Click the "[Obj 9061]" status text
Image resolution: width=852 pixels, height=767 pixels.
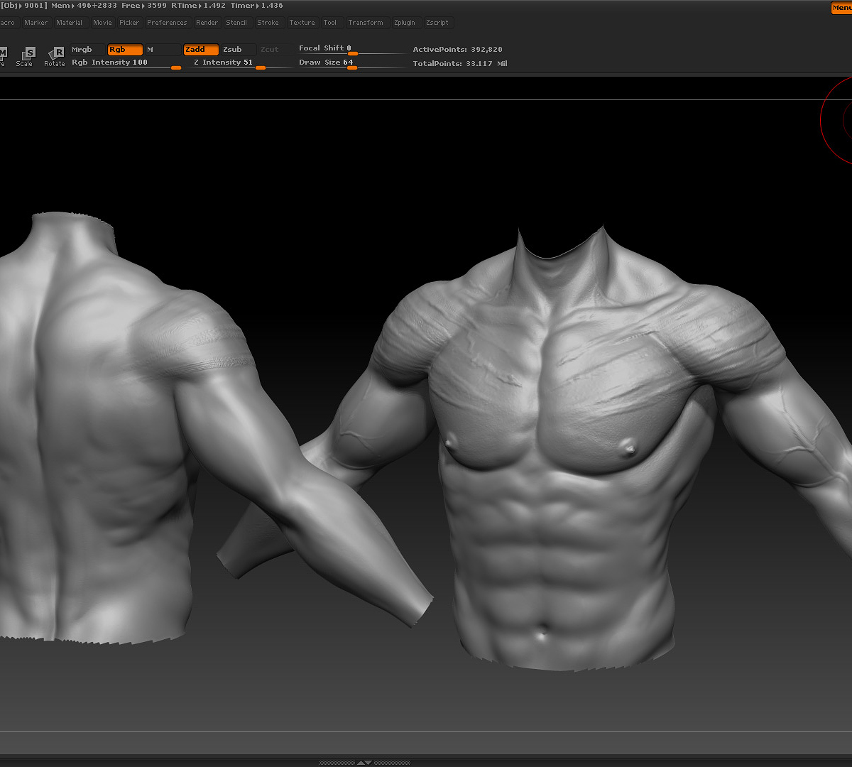(24, 6)
